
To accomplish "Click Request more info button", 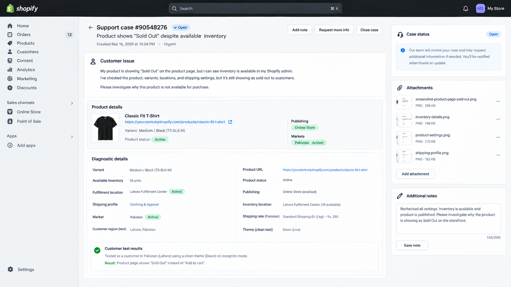I will [x=334, y=30].
